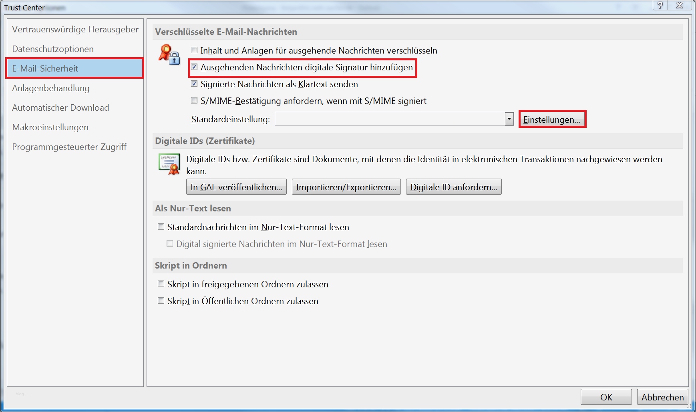Viewport: 696px width, 412px height.
Task: Open the Makroeinstellungen category
Action: tap(50, 127)
